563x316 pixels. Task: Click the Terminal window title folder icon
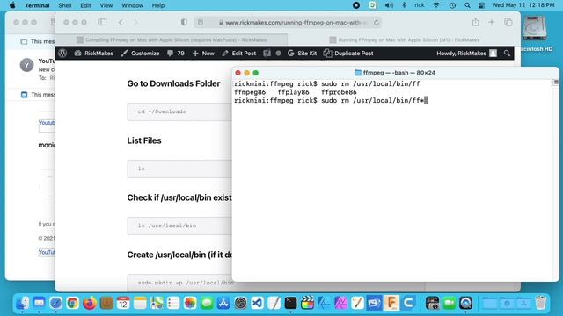point(358,73)
